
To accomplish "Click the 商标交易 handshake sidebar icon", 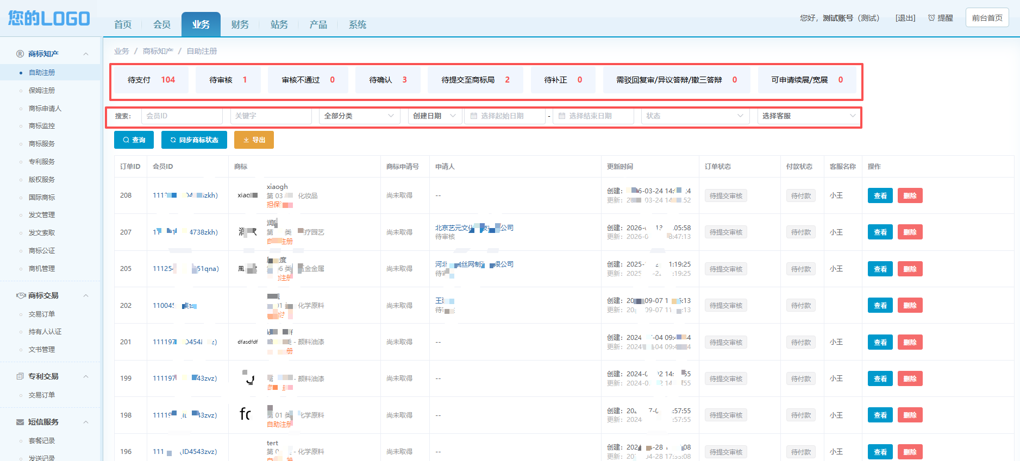I will [x=21, y=295].
